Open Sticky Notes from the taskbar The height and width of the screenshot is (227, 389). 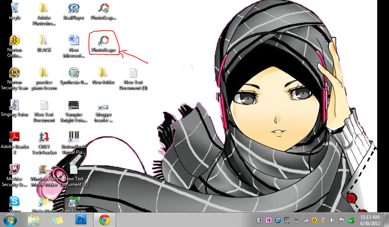click(57, 220)
